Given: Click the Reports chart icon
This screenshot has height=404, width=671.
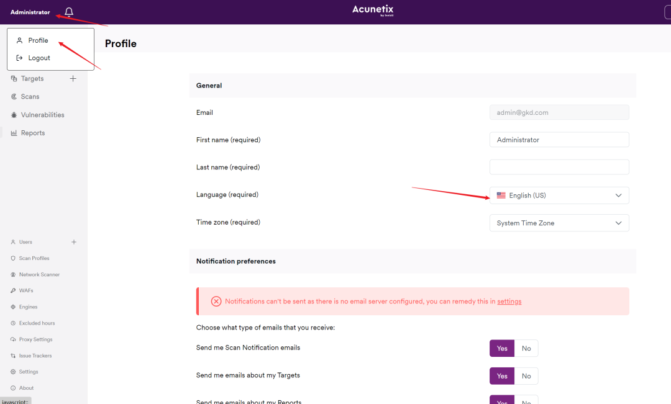Looking at the screenshot, I should click(x=14, y=133).
